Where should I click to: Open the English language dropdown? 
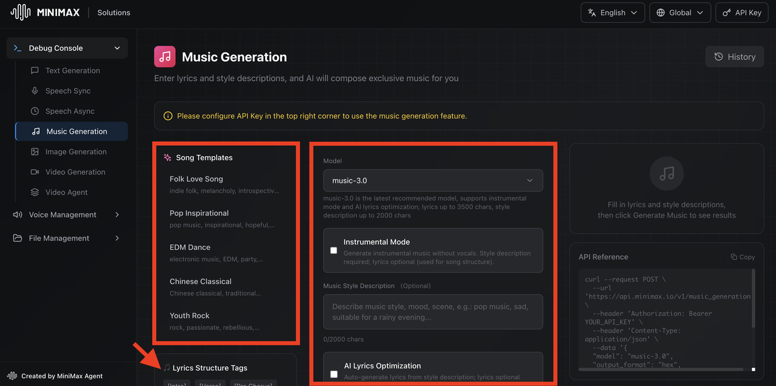(x=613, y=13)
